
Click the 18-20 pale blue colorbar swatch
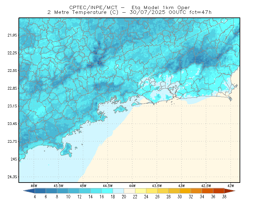[118, 191]
